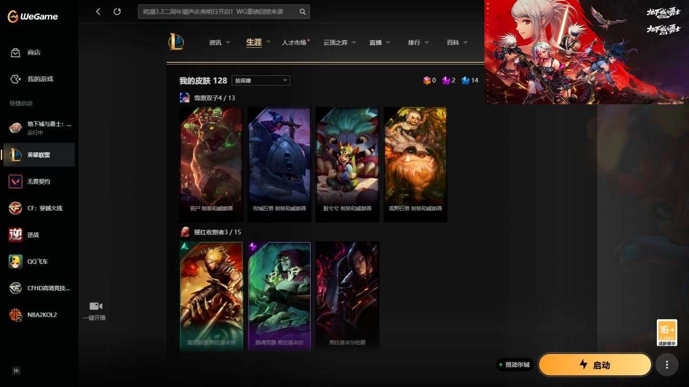The image size is (689, 387).
Task: Click the 16+ age rating badge
Action: coord(667,333)
